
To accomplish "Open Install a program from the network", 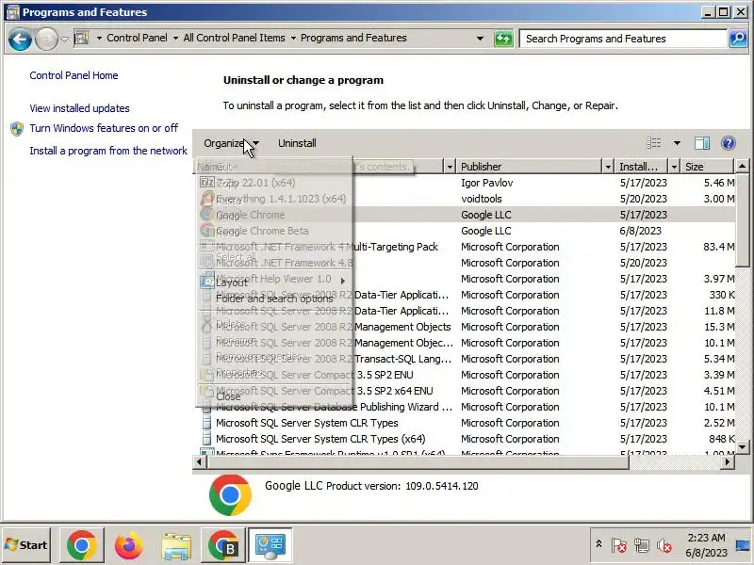I will [x=108, y=151].
